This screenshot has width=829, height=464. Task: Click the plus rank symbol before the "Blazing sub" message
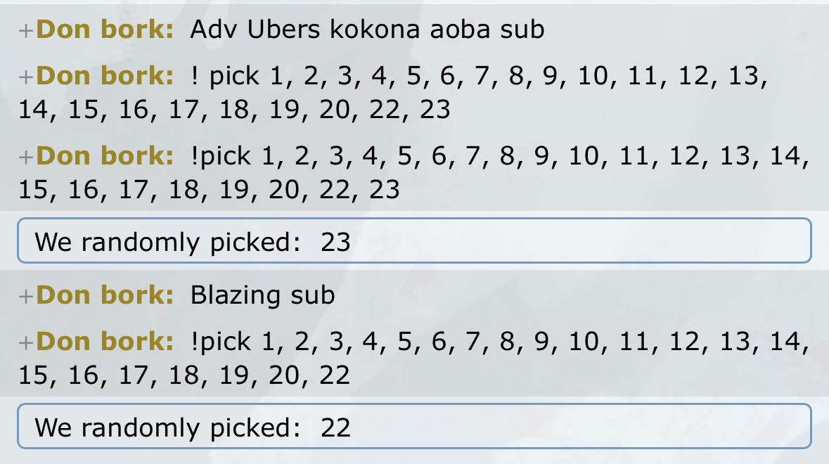[26, 297]
